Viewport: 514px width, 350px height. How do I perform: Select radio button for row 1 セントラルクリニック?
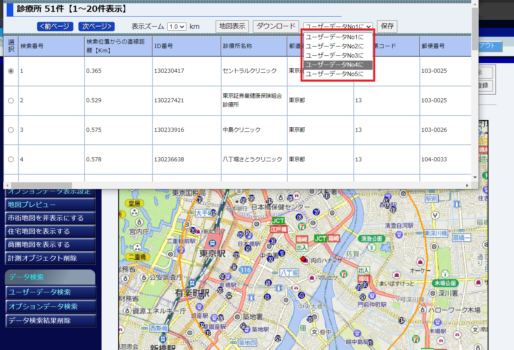coord(11,71)
